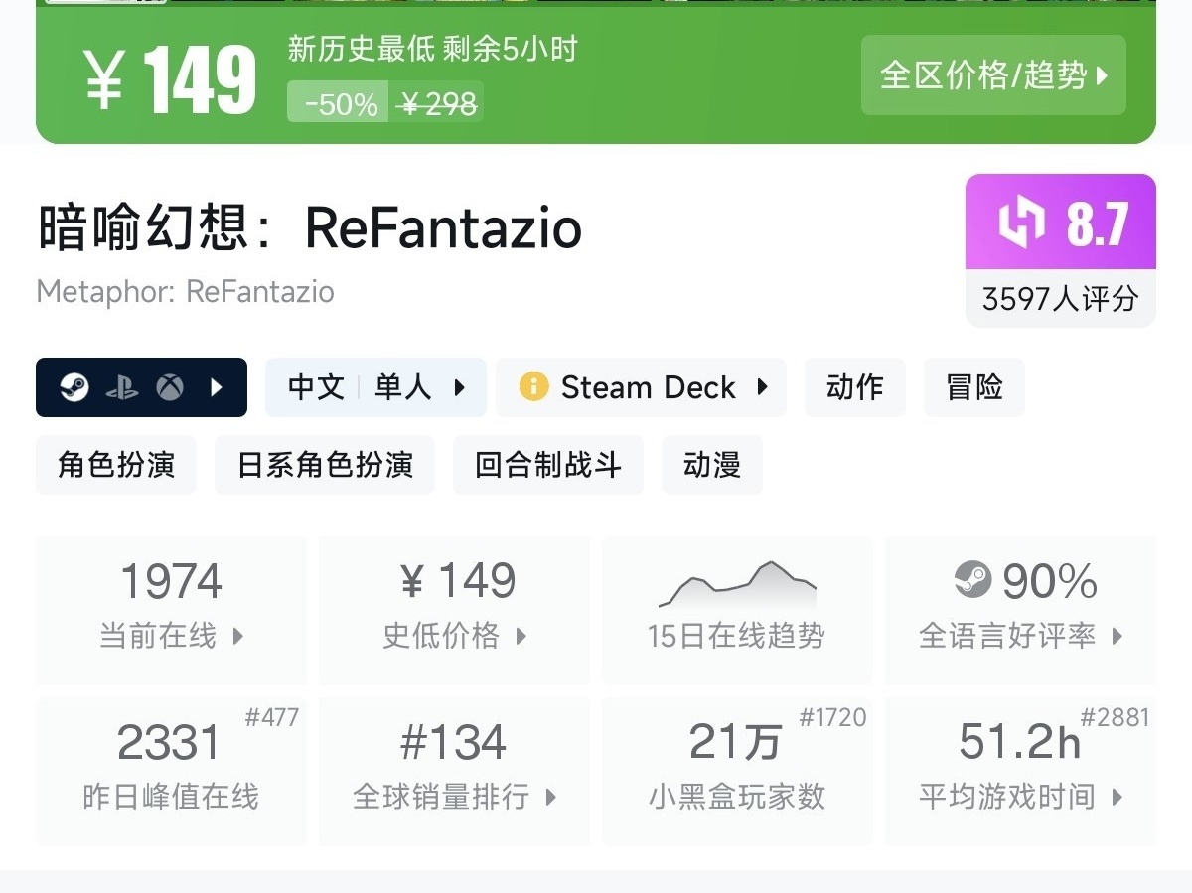Select the 角色扮演 tag
The width and height of the screenshot is (1192, 893).
point(116,465)
